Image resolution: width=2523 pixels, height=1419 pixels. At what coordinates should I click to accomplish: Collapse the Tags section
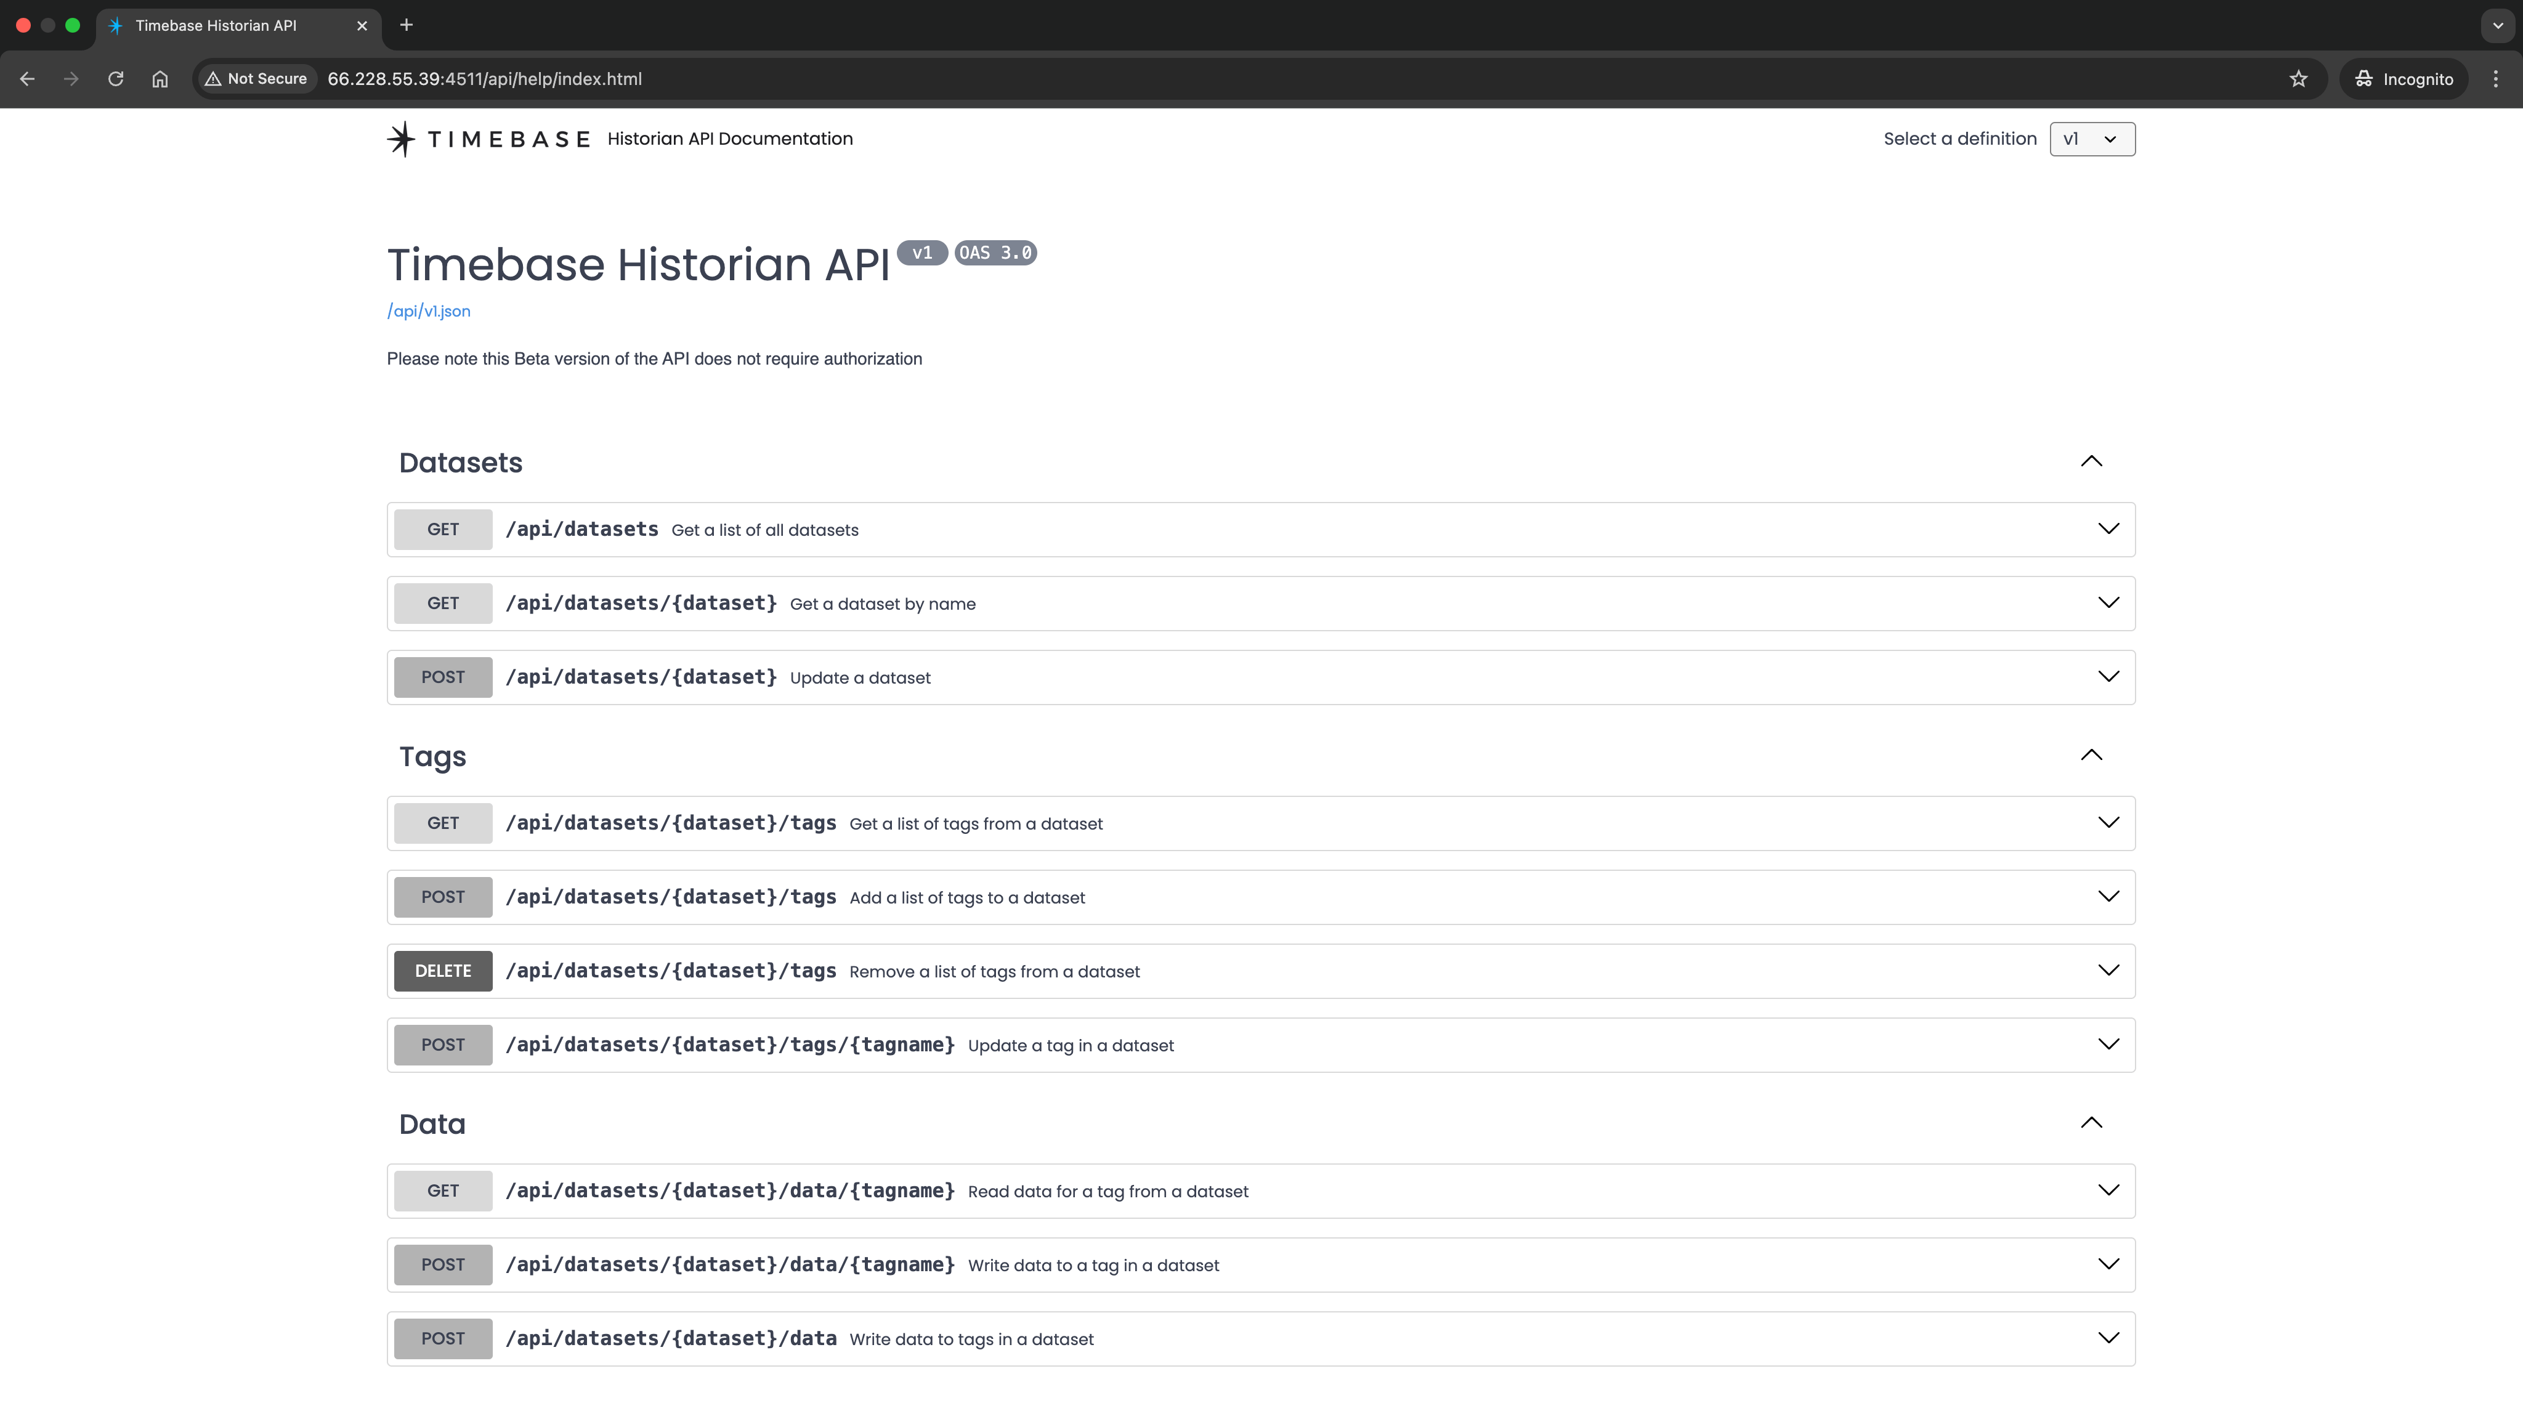pos(2092,755)
